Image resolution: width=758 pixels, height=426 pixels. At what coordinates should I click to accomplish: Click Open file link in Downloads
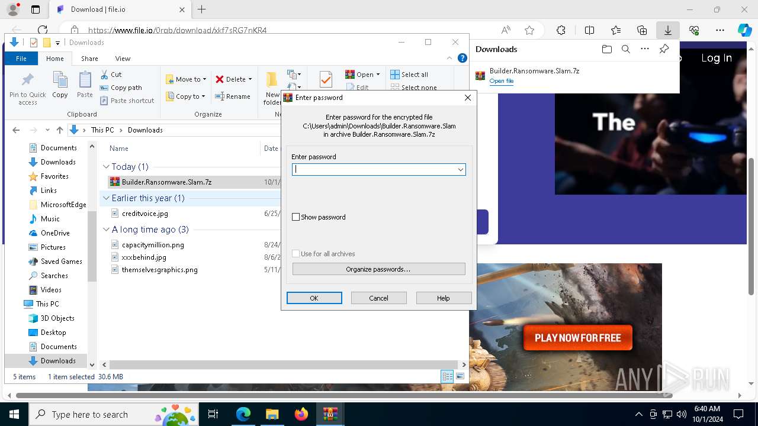(502, 81)
